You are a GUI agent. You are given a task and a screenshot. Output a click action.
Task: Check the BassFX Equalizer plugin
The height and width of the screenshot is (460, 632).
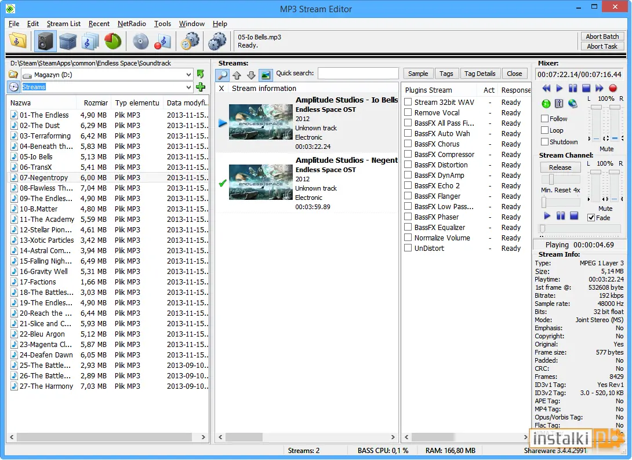[408, 227]
